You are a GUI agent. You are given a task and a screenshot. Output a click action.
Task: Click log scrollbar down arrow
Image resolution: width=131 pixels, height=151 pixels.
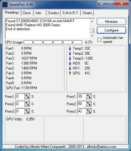coord(92,36)
